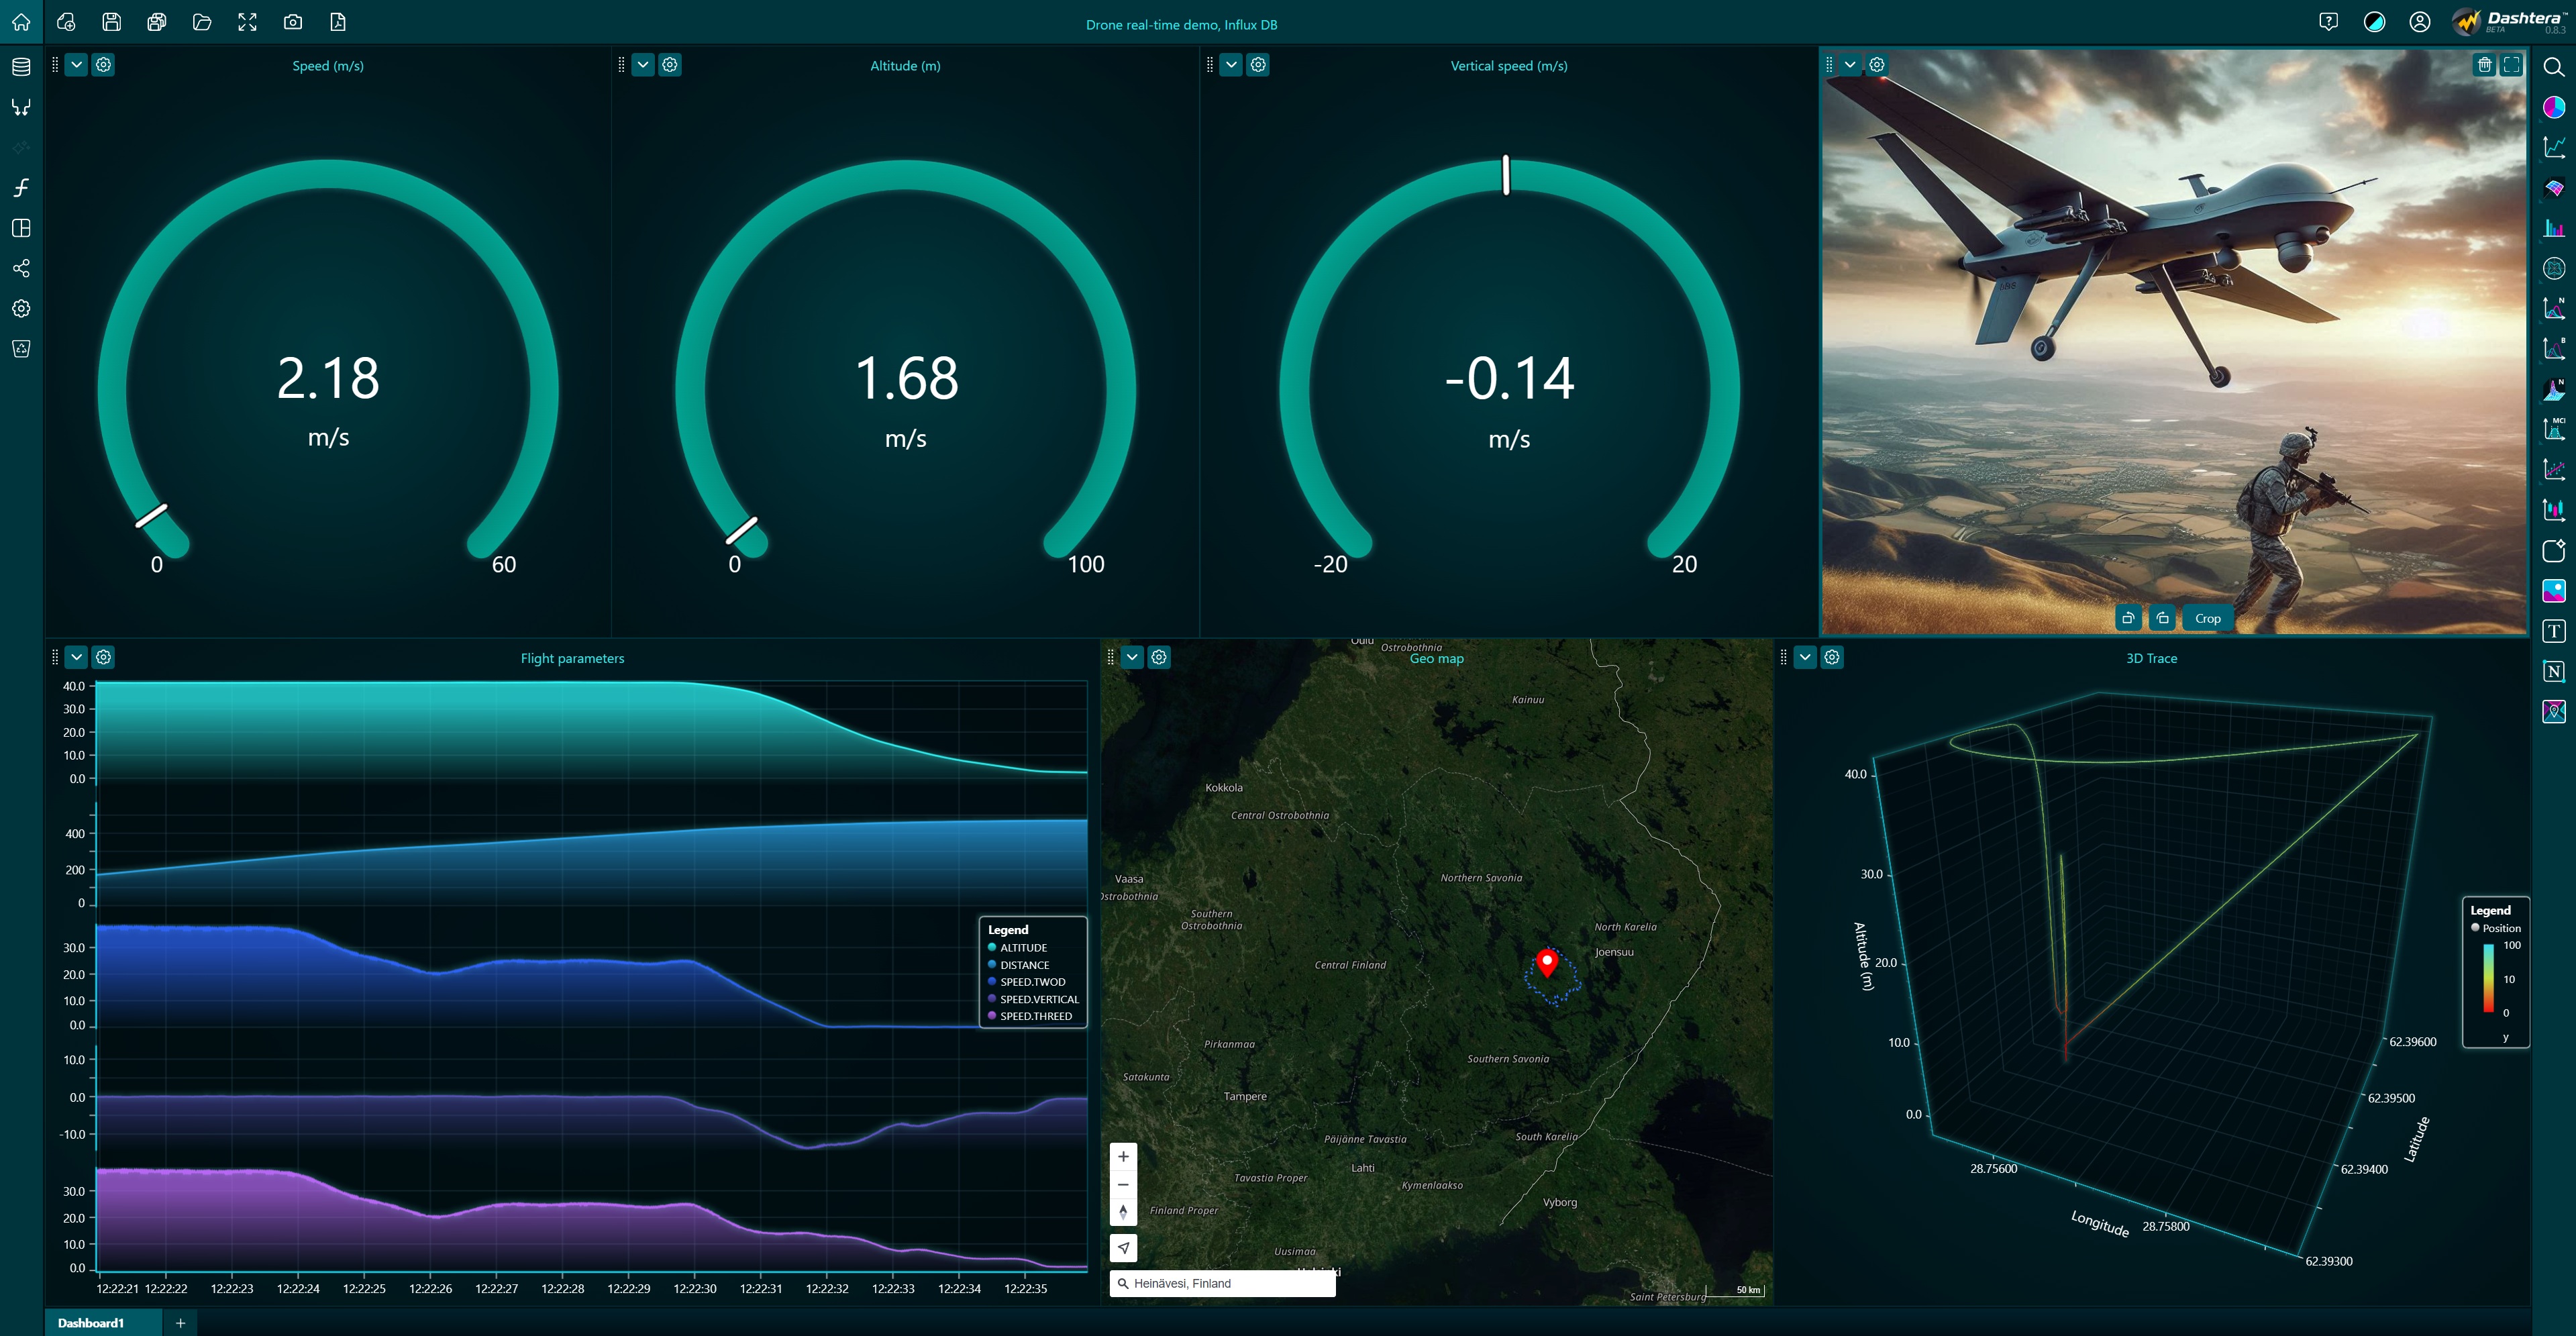Viewport: 2576px width, 1336px height.
Task: Open the function editor icon in sidebar
Action: coord(21,188)
